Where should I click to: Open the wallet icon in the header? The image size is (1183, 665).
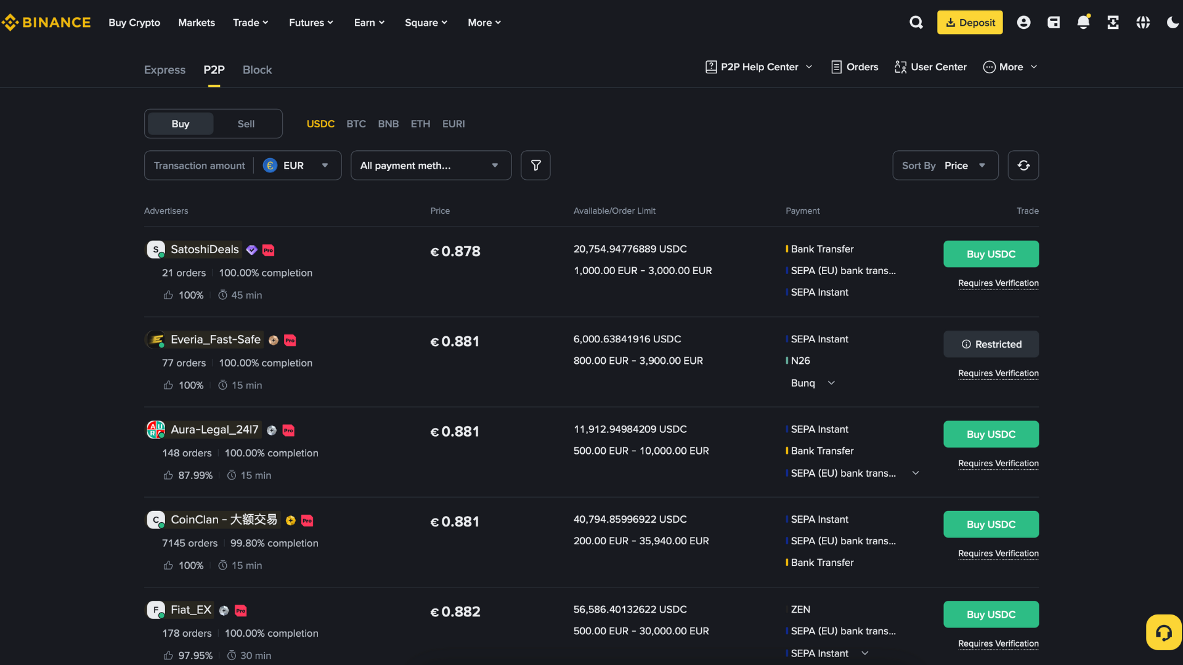pos(1054,22)
